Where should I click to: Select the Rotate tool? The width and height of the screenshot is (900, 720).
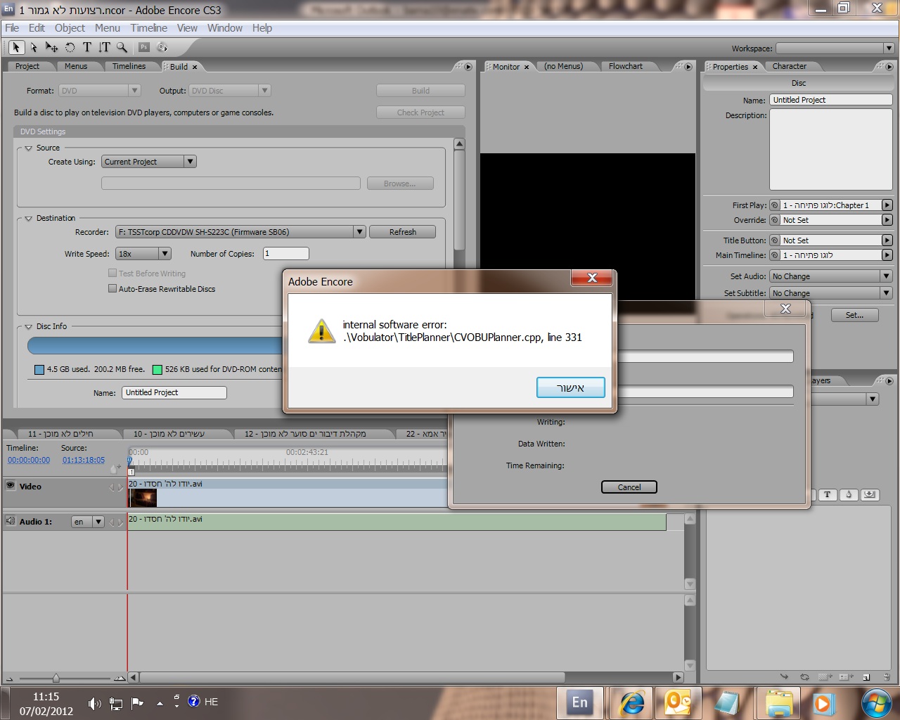pyautogui.click(x=70, y=47)
